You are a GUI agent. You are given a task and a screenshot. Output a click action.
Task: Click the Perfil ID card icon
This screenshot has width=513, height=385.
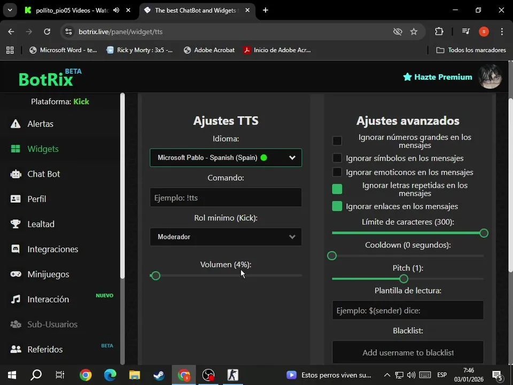(15, 199)
